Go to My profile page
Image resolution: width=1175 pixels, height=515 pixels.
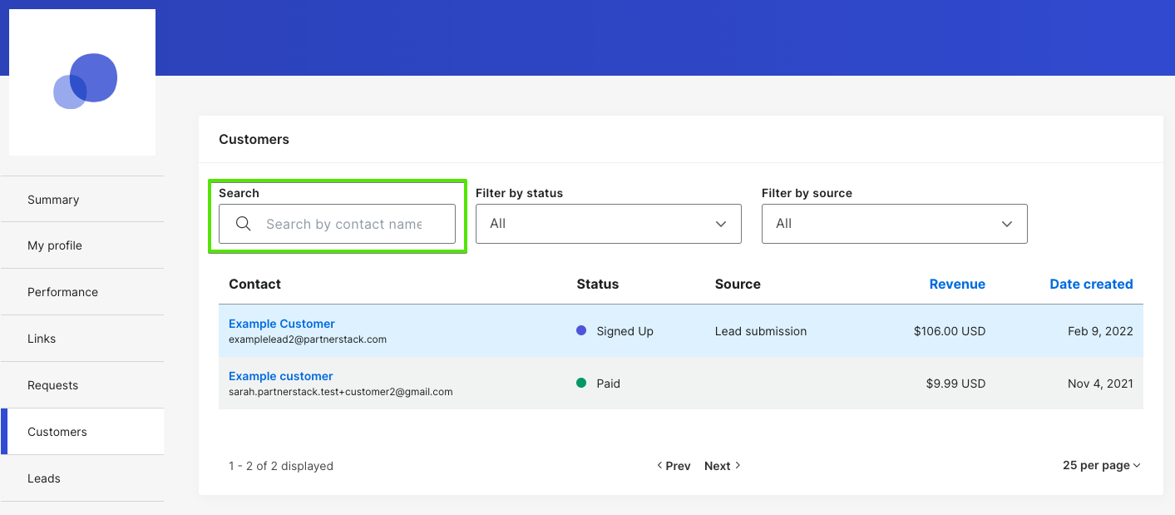(x=82, y=245)
